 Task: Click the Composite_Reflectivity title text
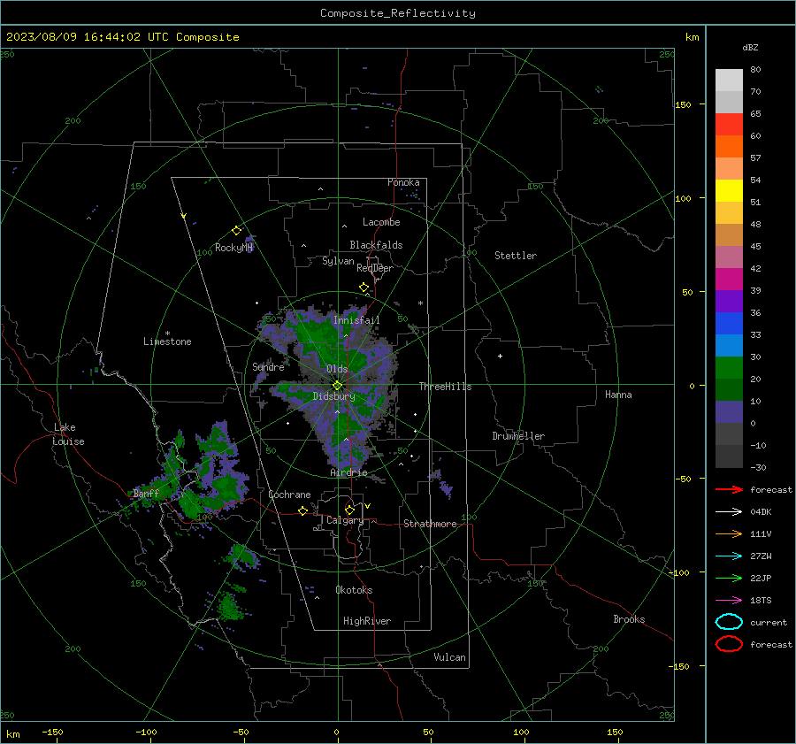click(x=397, y=13)
